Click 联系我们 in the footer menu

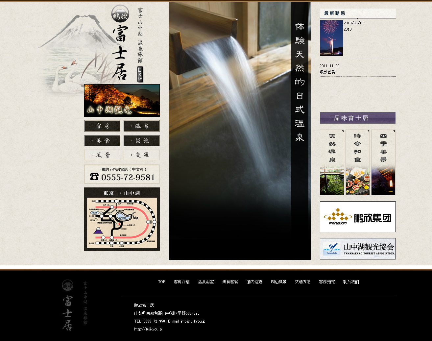[351, 282]
